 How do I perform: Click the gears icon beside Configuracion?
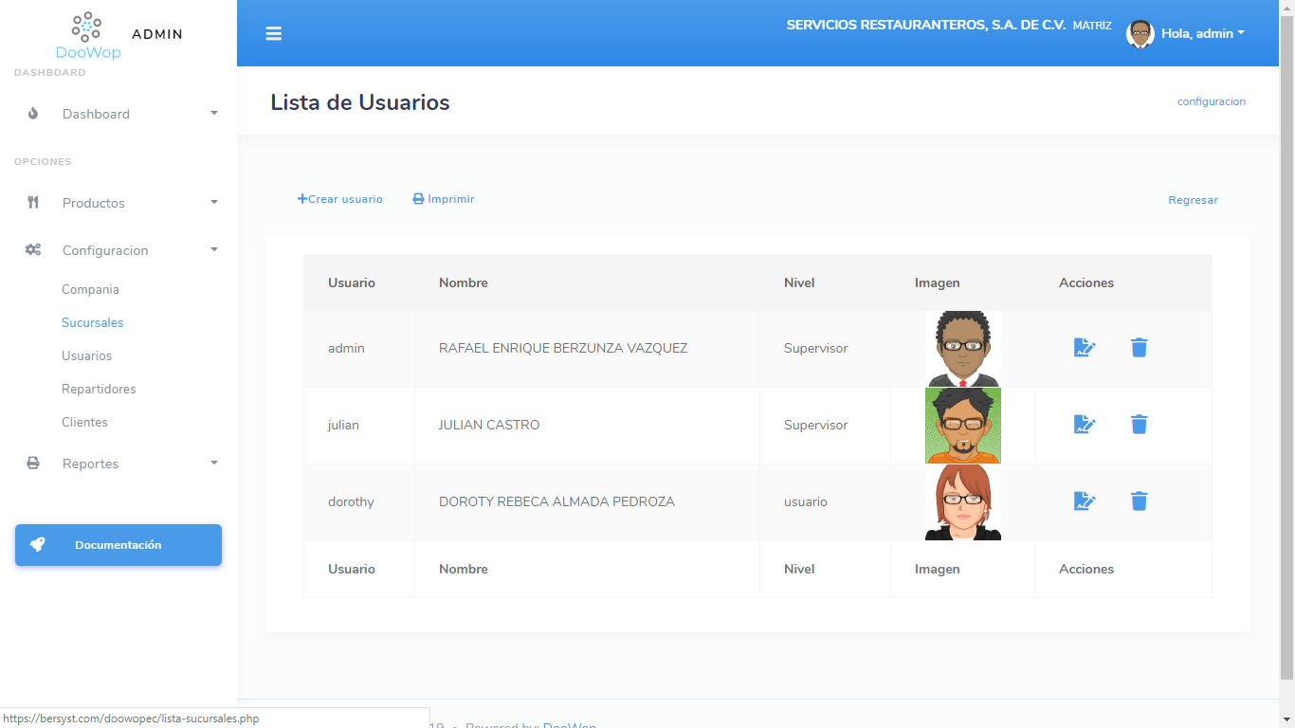[33, 249]
